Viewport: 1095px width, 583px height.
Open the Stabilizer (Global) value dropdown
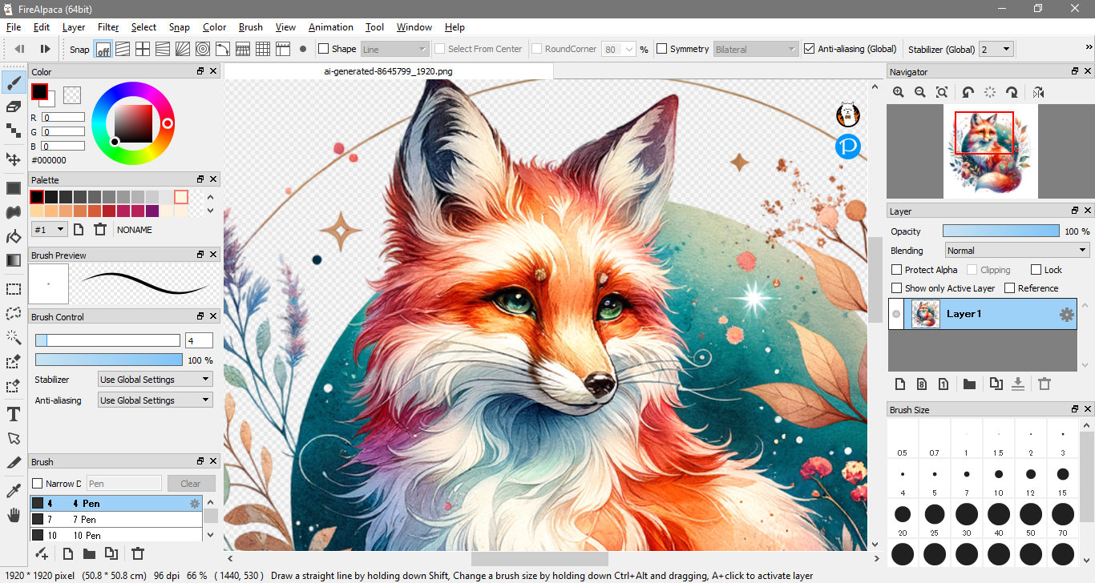click(996, 49)
